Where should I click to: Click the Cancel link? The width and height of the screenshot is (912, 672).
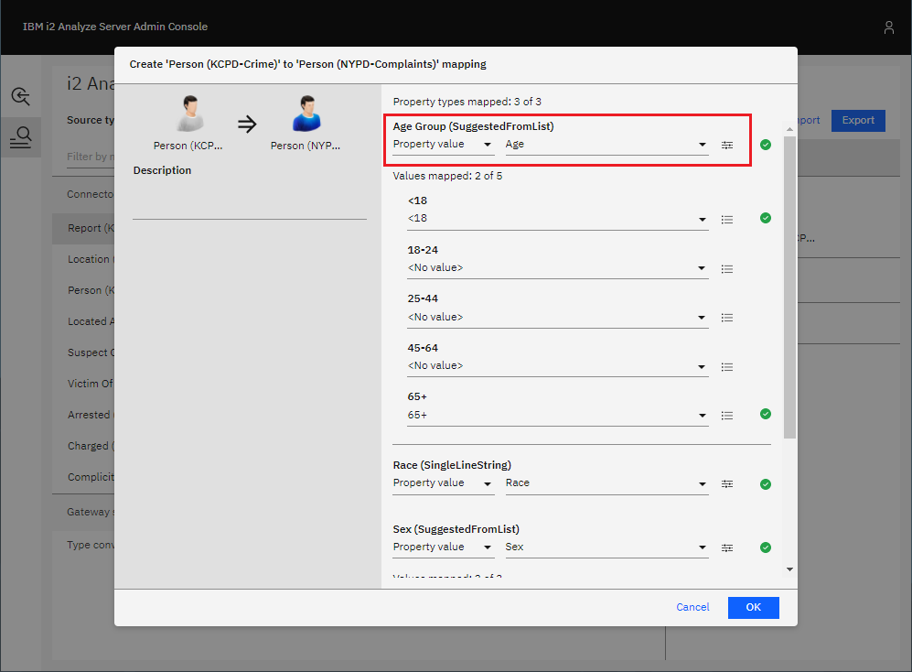pos(692,607)
